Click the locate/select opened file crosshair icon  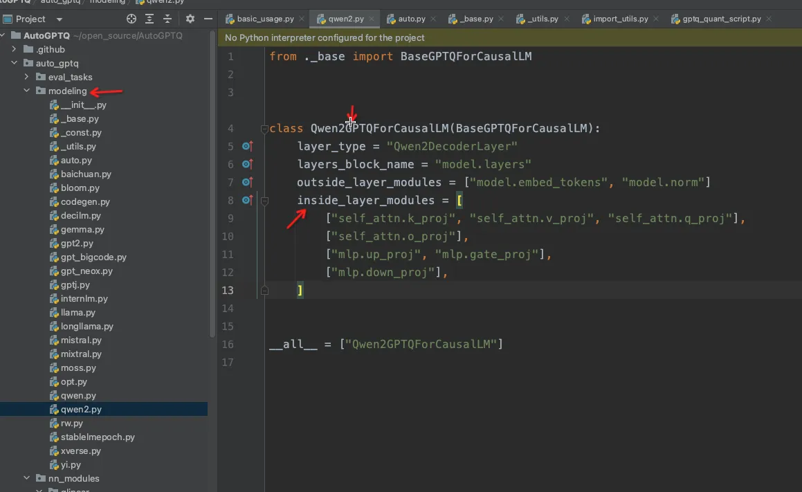tap(131, 19)
